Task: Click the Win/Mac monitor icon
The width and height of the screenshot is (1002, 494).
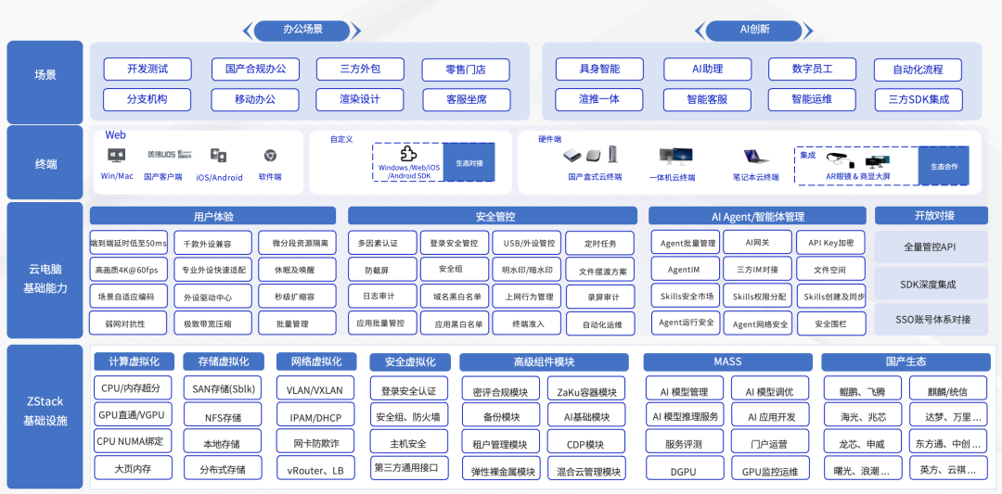Action: pos(117,155)
